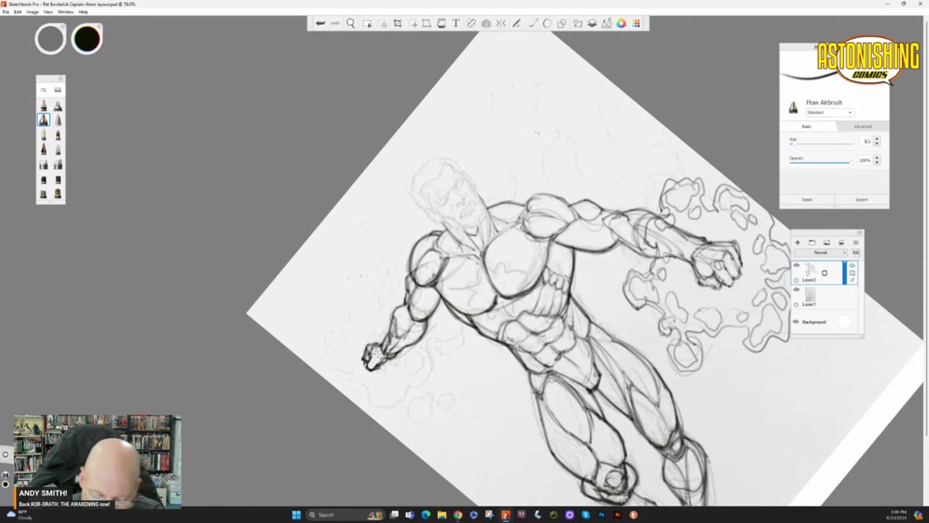This screenshot has width=929, height=523.
Task: Open the Layers editor icon in toolbar
Action: (592, 23)
